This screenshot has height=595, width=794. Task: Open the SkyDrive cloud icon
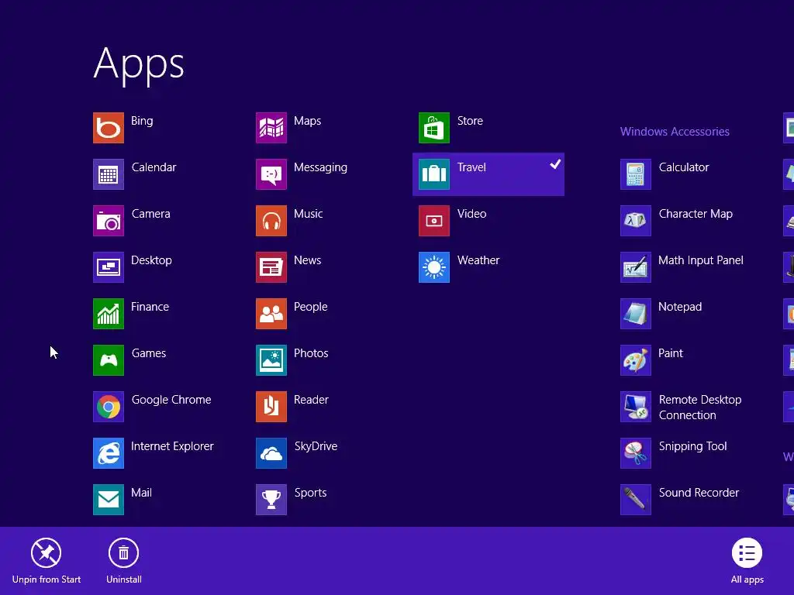pos(271,454)
